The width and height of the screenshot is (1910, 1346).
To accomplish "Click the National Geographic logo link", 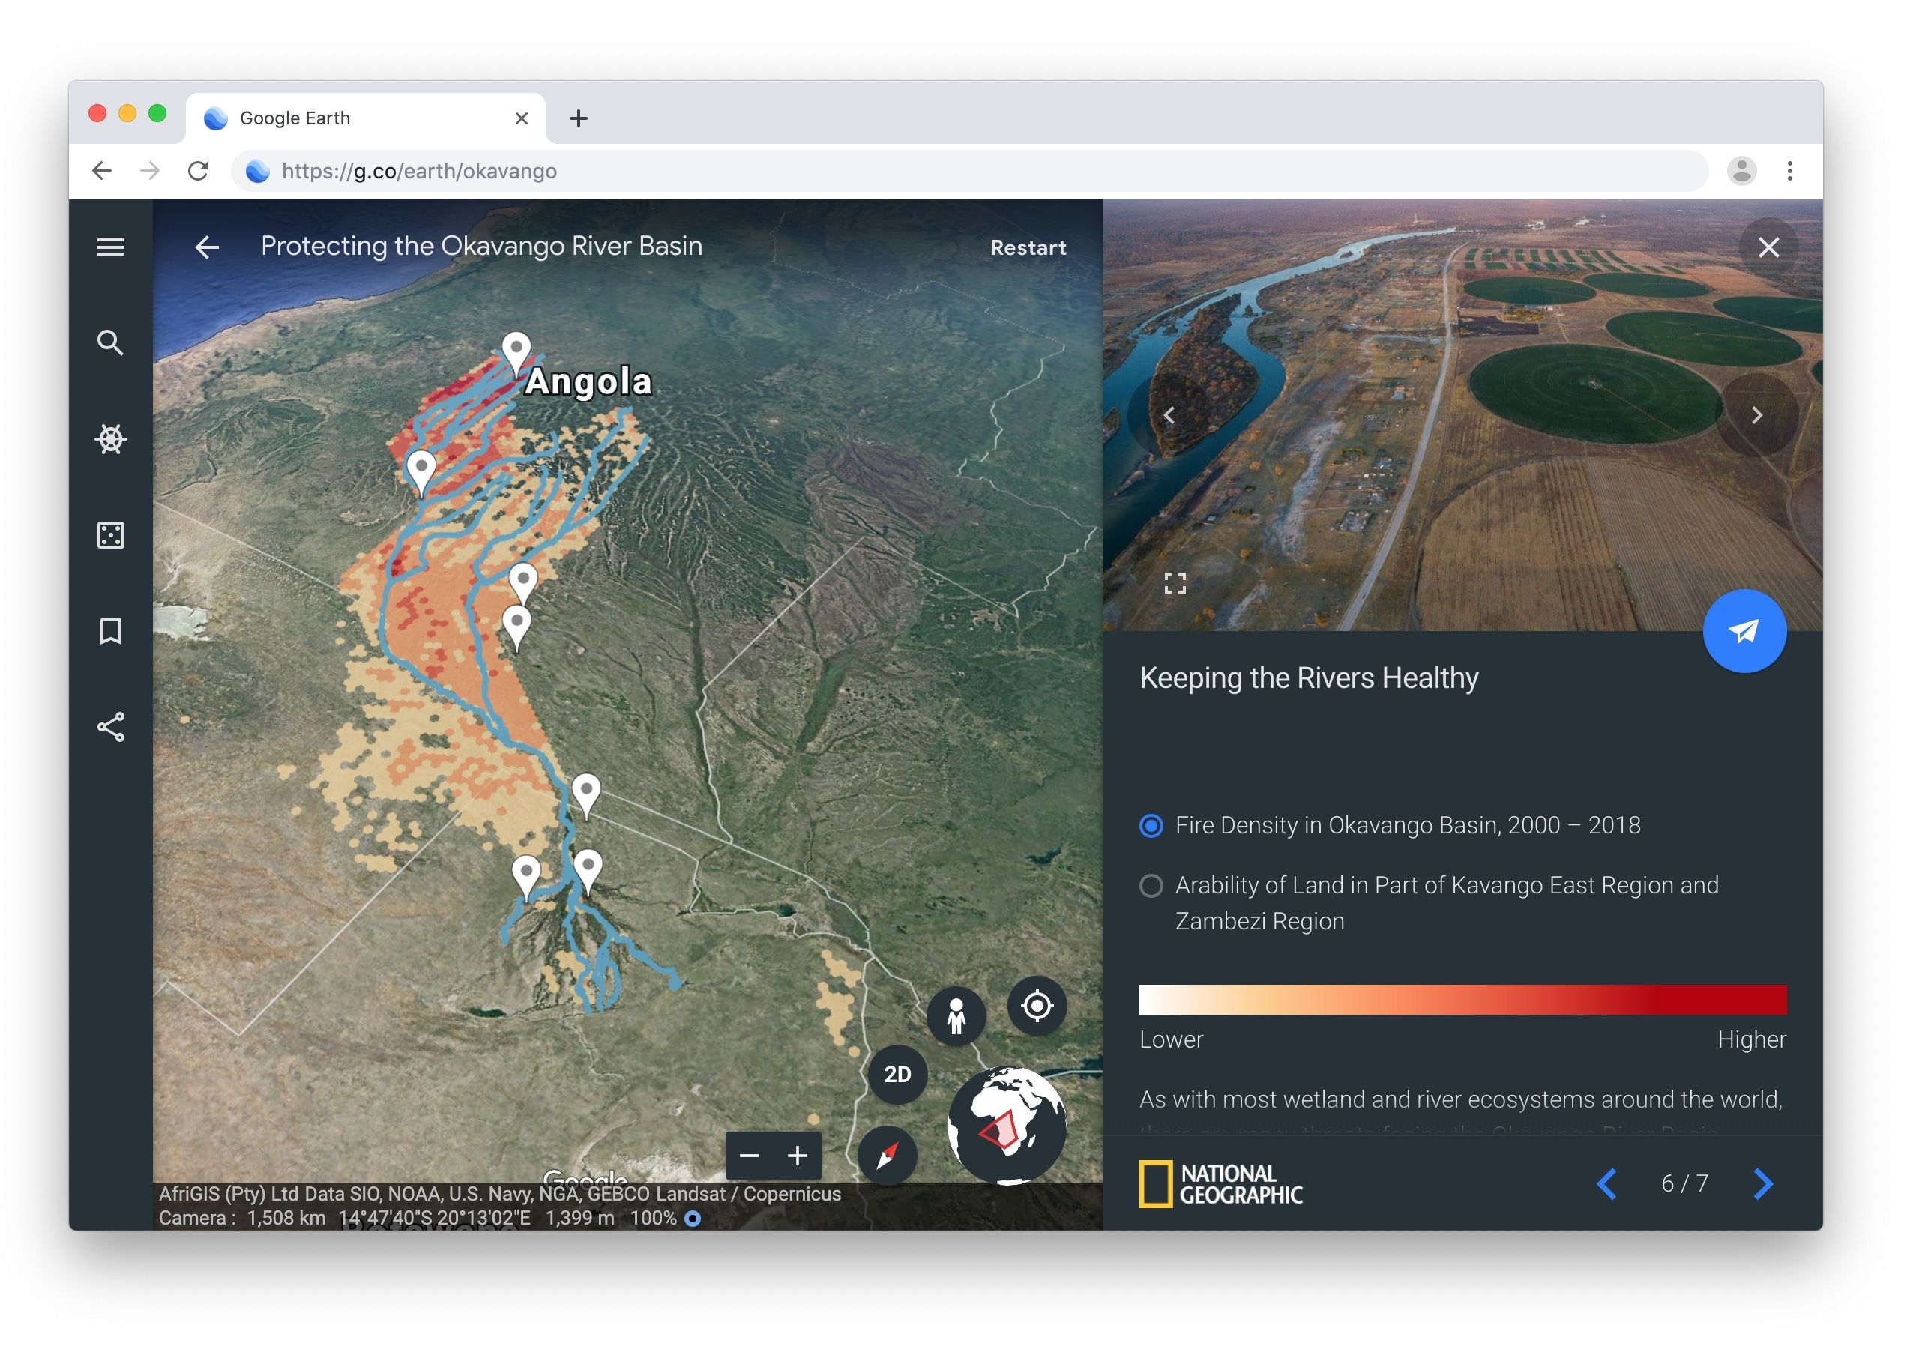I will point(1220,1184).
